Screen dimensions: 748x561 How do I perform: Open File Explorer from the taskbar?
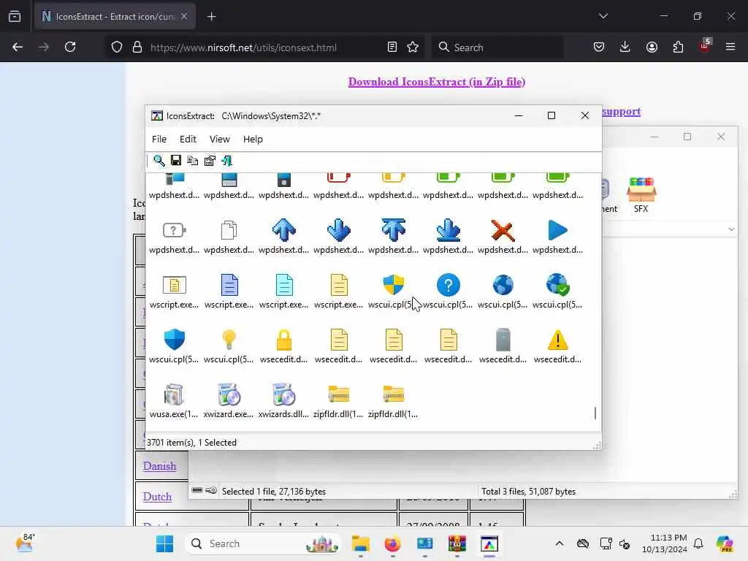coord(361,543)
